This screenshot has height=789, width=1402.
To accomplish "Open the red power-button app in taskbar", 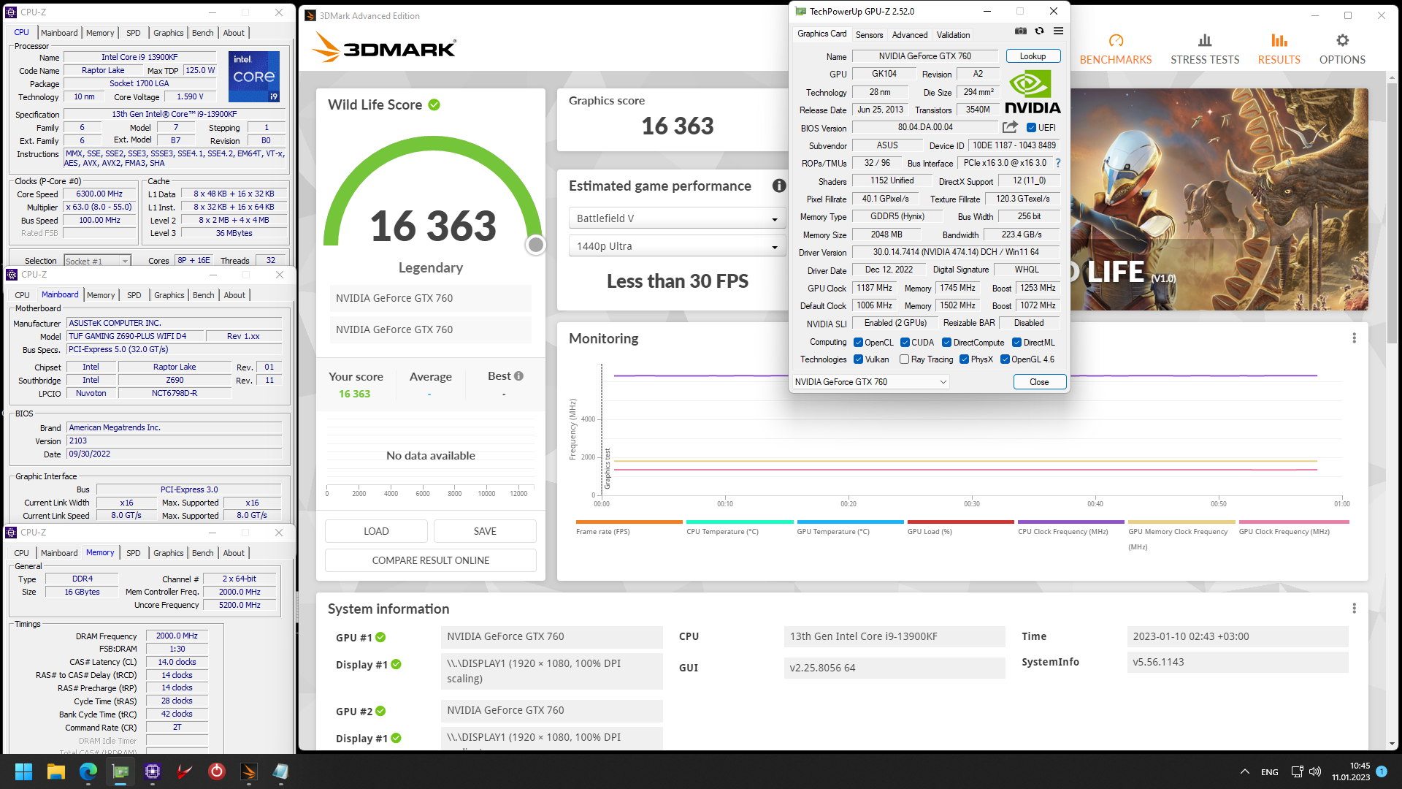I will pos(217,771).
